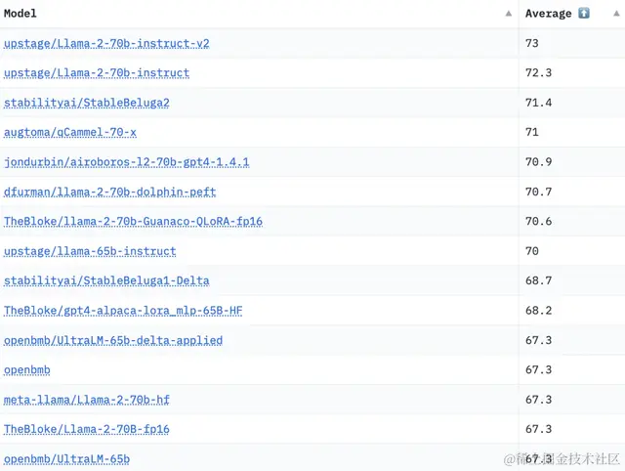Open openbmb/UltraLM-65b link
This screenshot has height=471, width=625.
click(x=66, y=459)
